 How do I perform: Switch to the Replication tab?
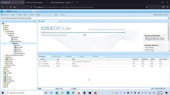pyautogui.click(x=71, y=56)
